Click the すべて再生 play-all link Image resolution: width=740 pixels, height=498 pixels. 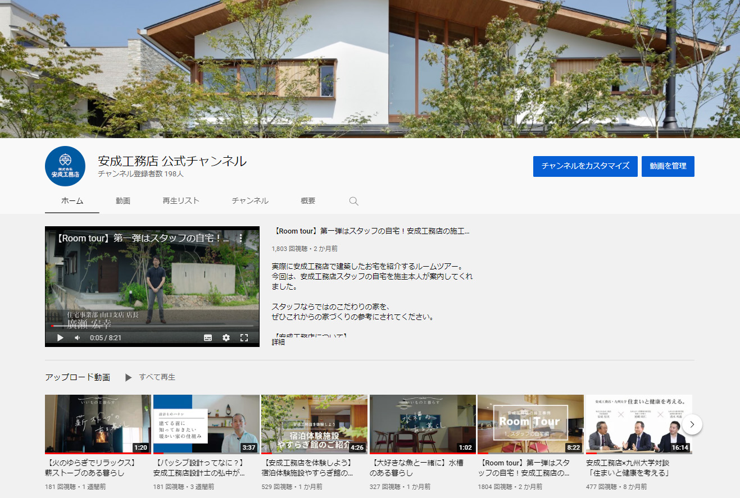coord(150,377)
